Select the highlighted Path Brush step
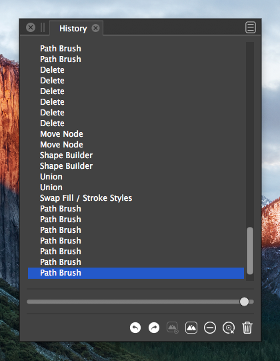Screen dimensions: 280x361 [136, 273]
